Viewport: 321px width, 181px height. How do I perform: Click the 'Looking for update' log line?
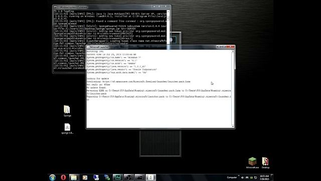(x=98, y=78)
